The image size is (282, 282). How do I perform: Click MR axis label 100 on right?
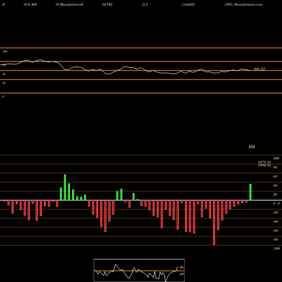[x=276, y=158]
